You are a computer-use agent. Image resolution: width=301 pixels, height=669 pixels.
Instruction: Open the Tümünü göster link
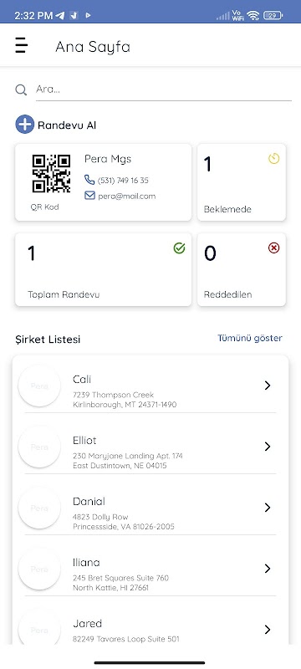point(250,339)
